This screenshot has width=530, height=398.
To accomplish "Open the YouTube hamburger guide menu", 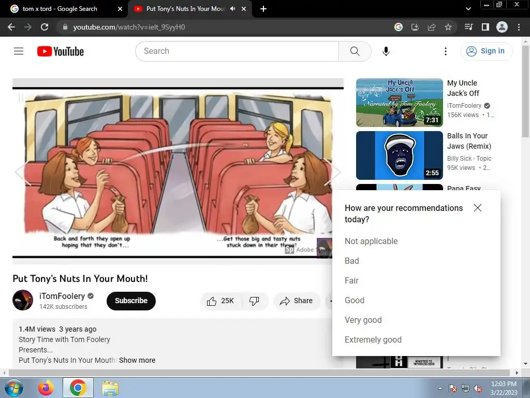I will pos(19,51).
